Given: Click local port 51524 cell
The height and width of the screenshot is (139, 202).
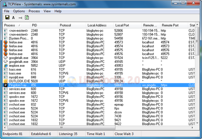Looking at the screenshot, I should coord(118,58).
